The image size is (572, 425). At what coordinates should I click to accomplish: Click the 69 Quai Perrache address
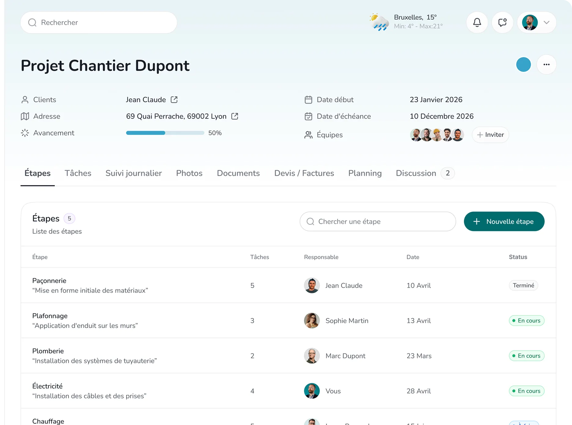click(176, 116)
